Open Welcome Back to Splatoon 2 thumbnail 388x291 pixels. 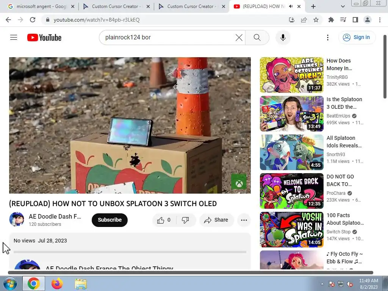tap(291, 191)
